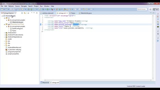Minimize the Package Explorer view
160x90 pixels.
coord(34,13)
